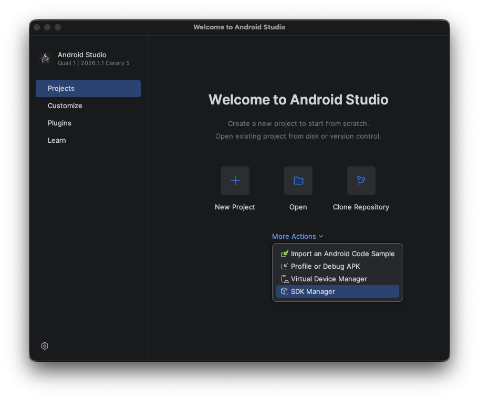Click the Open folder icon

coord(298,181)
